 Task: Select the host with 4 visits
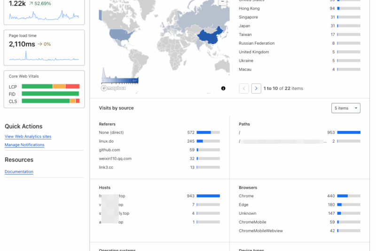pos(159,213)
